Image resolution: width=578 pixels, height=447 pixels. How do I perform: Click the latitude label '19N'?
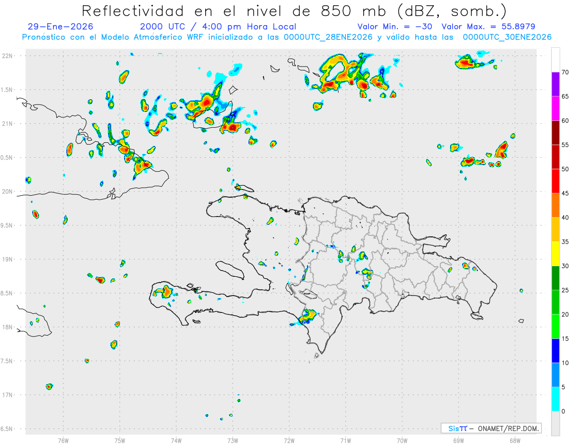pyautogui.click(x=8, y=259)
